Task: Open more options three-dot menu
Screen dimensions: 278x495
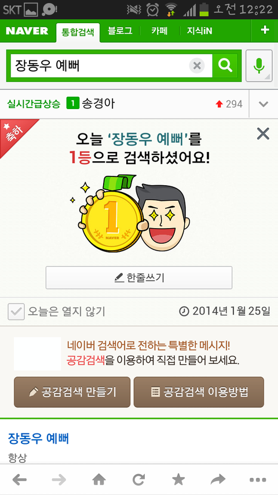Action: click(x=258, y=480)
